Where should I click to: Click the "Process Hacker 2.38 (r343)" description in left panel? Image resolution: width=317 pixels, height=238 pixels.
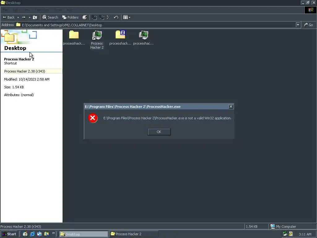click(25, 71)
